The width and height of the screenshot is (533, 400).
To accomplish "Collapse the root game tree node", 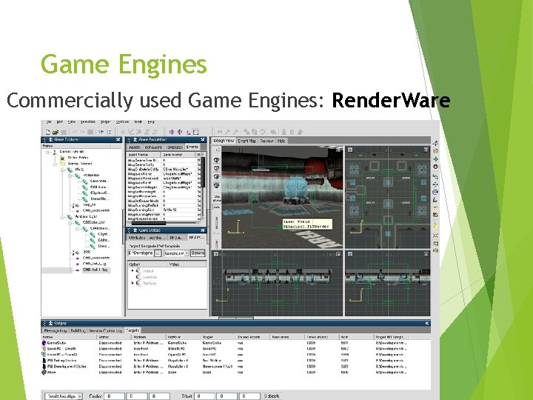I will 48,152.
